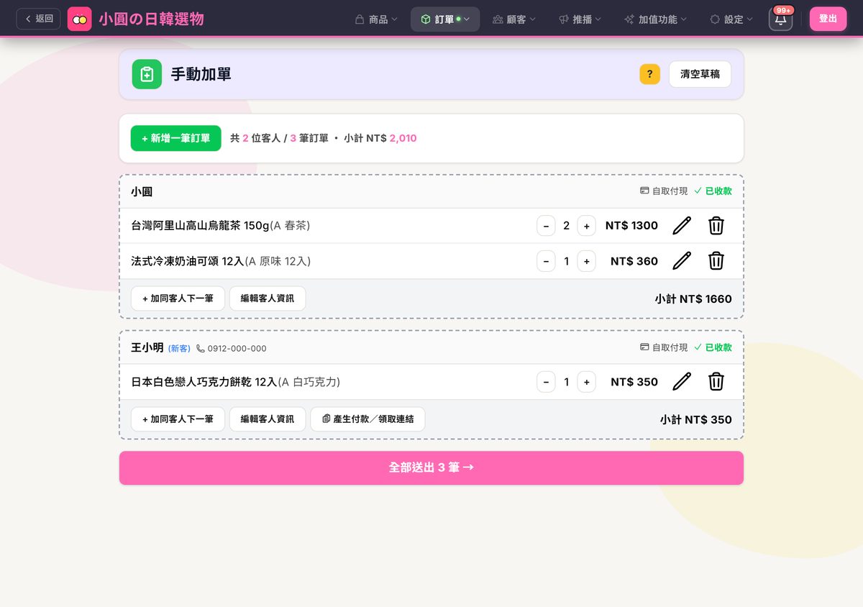Generate link with 產生付款／領取連結
The height and width of the screenshot is (607, 863).
(x=367, y=419)
